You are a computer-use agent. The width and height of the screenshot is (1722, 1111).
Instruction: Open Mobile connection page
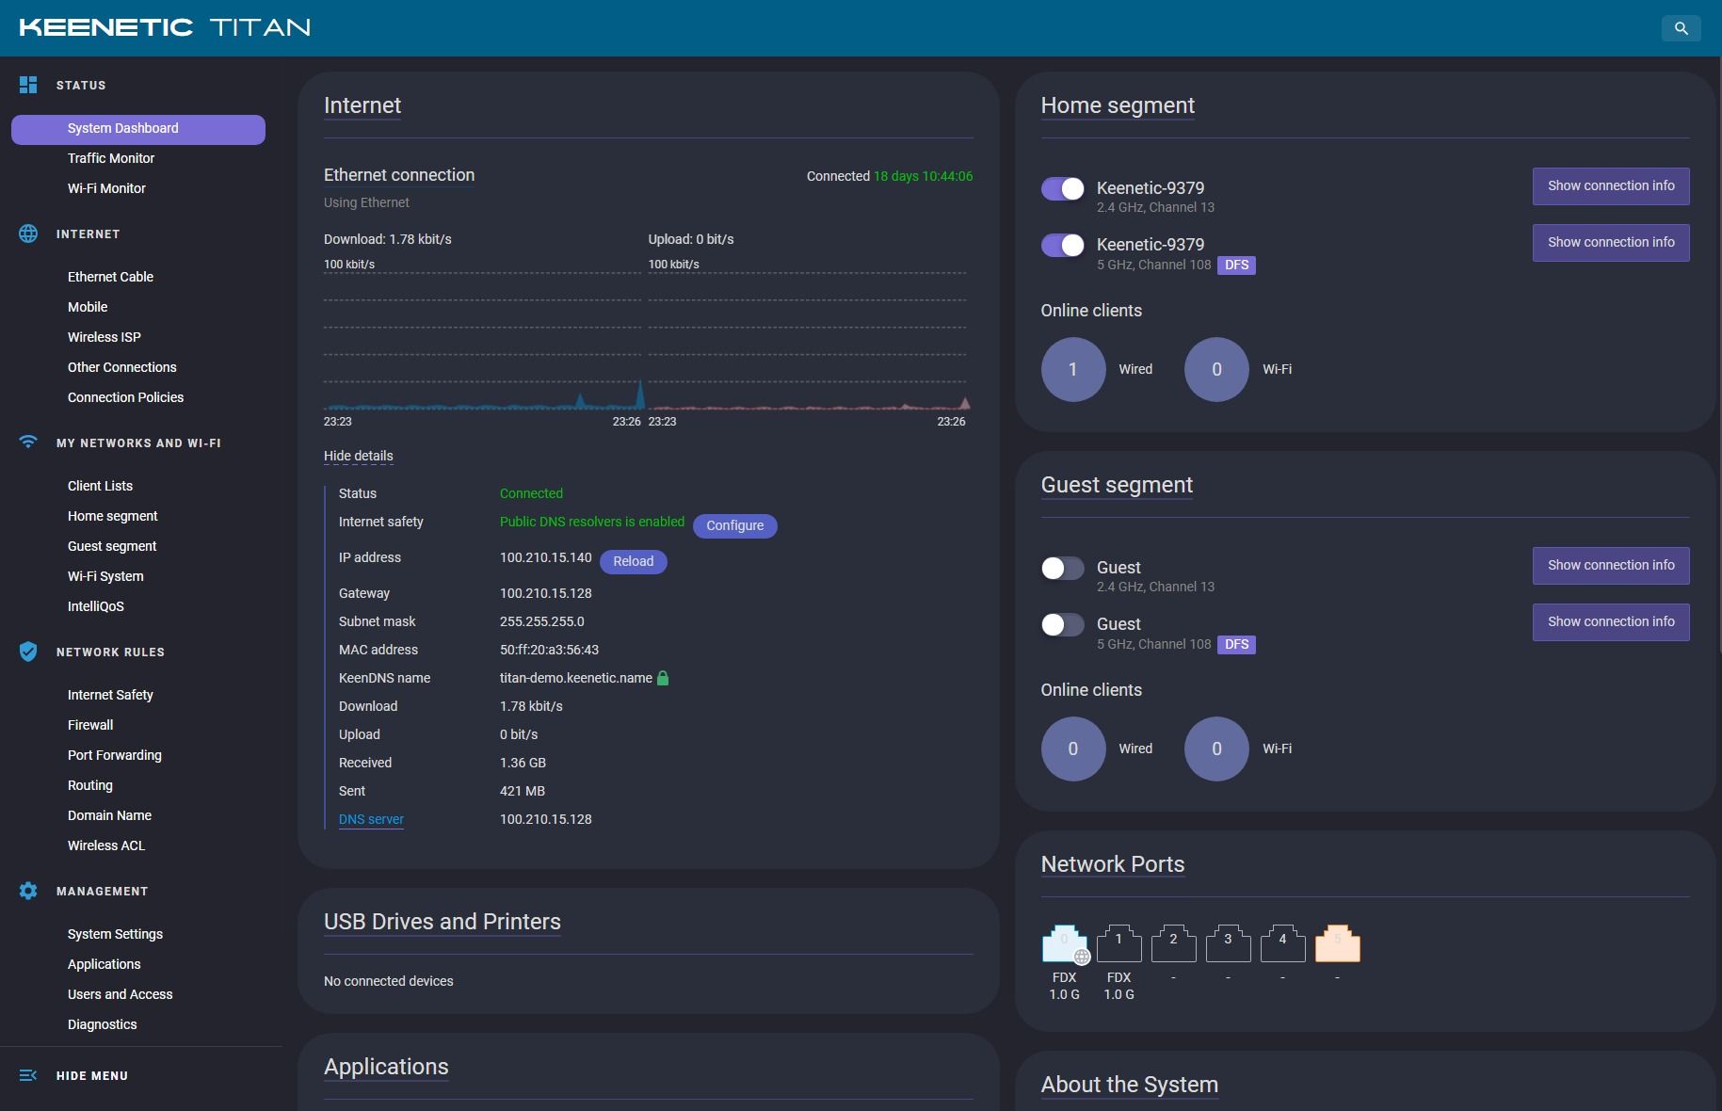click(88, 307)
